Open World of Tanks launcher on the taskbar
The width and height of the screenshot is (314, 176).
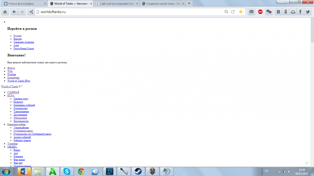(152, 171)
